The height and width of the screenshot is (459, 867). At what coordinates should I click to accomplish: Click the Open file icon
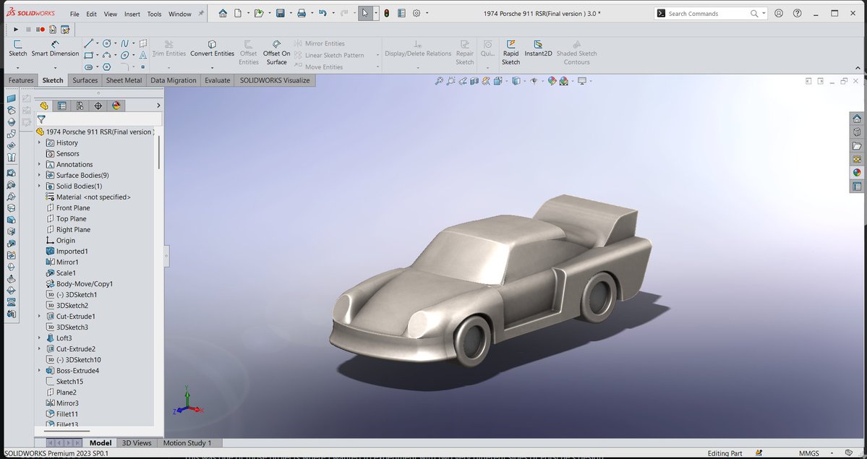[258, 13]
